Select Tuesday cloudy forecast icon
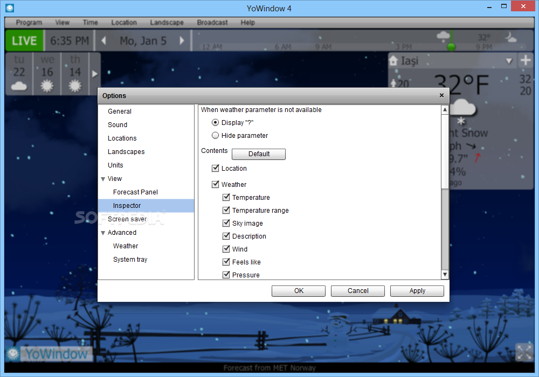 (19, 86)
